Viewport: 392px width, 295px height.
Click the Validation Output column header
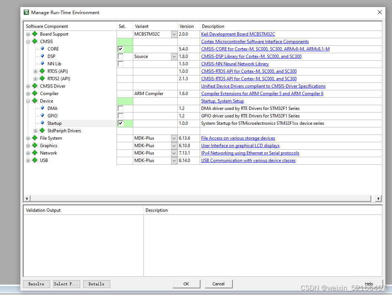[84, 210]
